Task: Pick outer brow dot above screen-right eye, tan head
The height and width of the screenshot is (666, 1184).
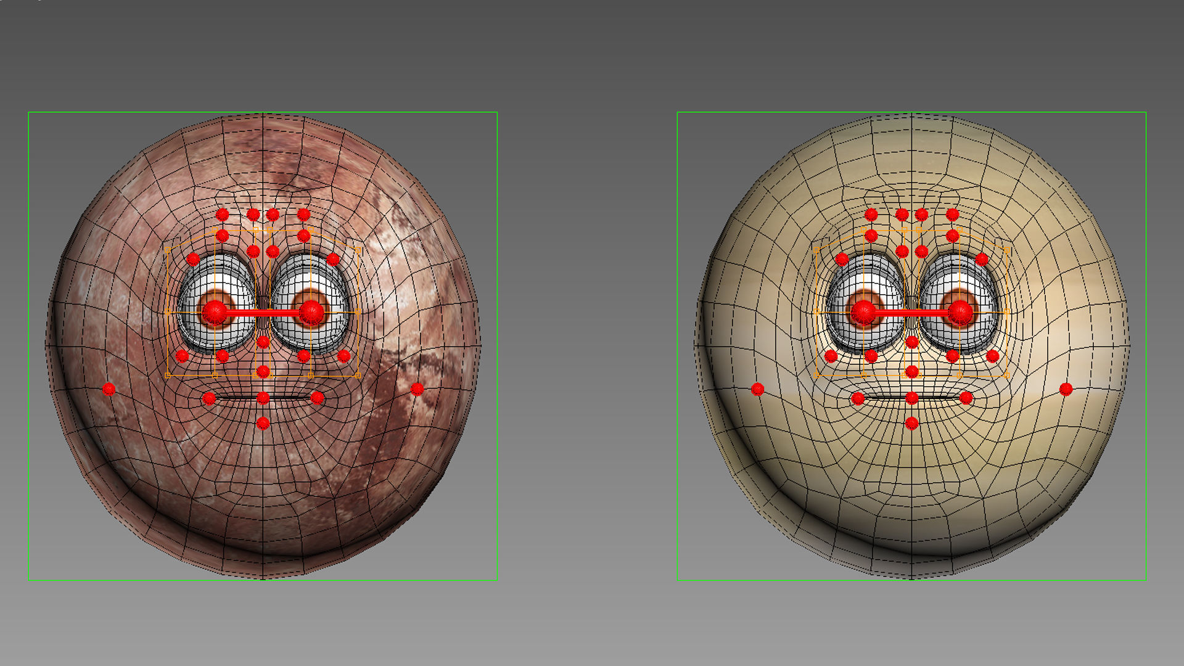Action: 982,259
